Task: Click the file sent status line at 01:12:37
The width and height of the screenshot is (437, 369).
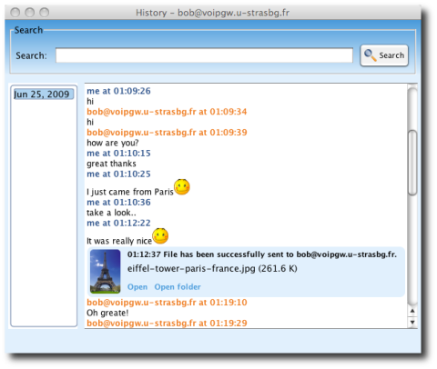Action: coord(262,254)
